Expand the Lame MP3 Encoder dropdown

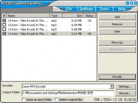tap(112, 86)
